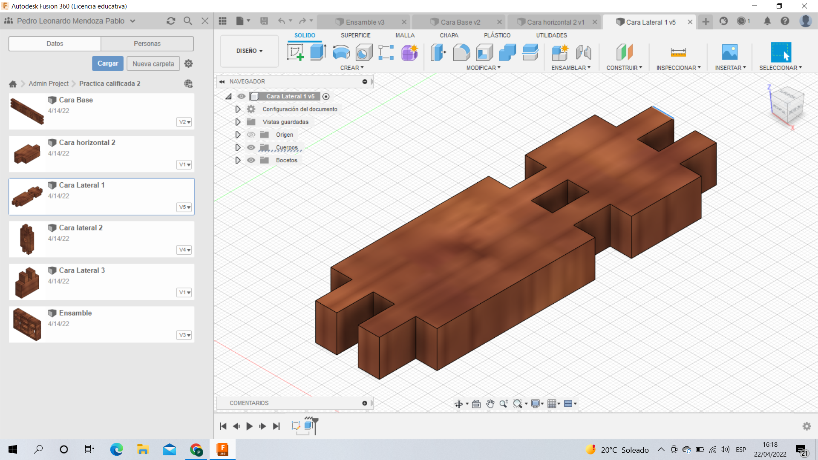The width and height of the screenshot is (818, 460).
Task: Toggle visibility of Bocetos folder
Action: click(251, 160)
